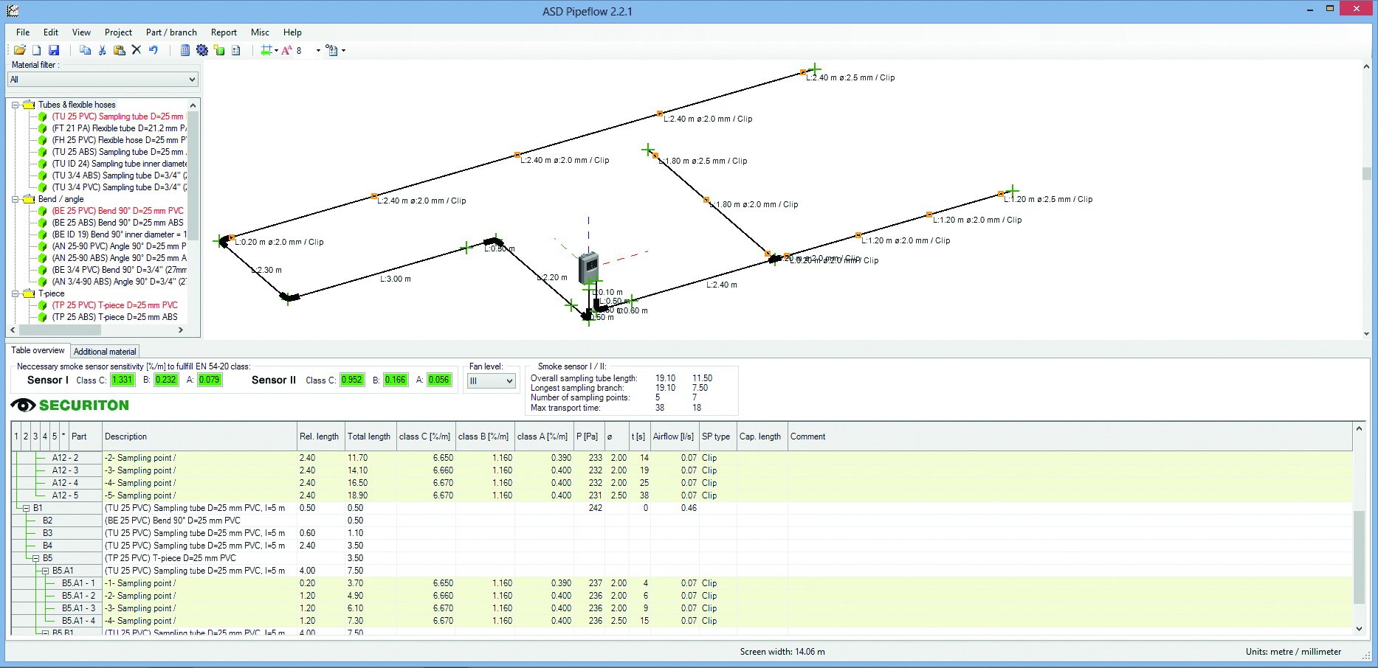The image size is (1378, 668).
Task: Copy selection with the copy toolbar icon
Action: (85, 50)
